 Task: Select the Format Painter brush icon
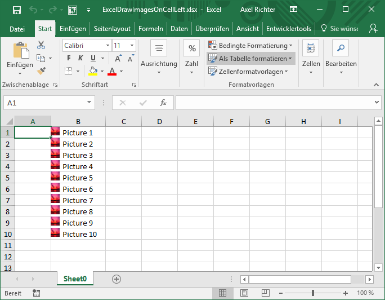tap(41, 70)
